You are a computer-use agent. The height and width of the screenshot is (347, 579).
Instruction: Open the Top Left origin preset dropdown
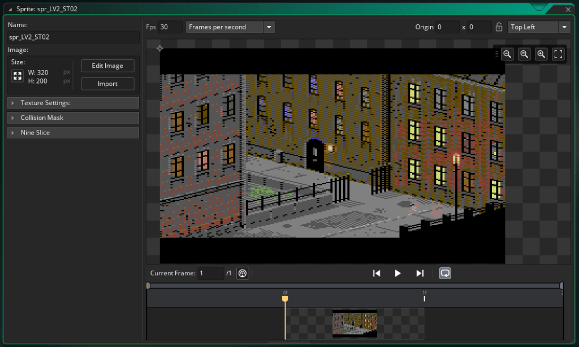click(564, 27)
